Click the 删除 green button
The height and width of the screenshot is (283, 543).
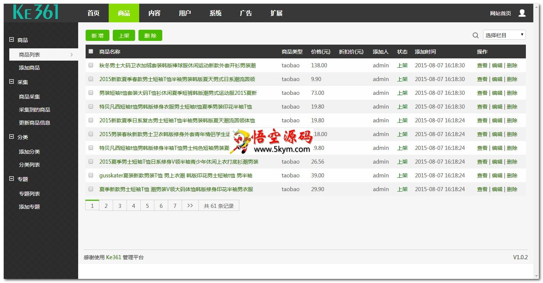click(150, 35)
